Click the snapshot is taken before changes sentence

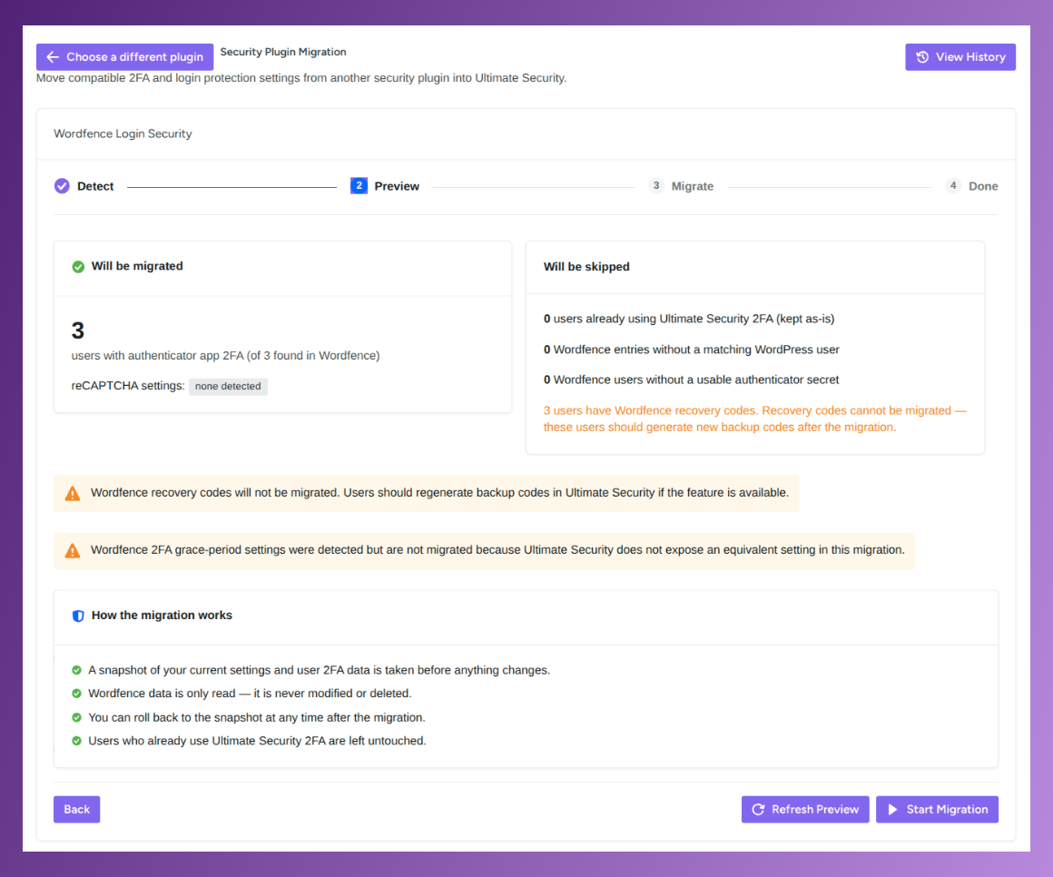pos(319,670)
